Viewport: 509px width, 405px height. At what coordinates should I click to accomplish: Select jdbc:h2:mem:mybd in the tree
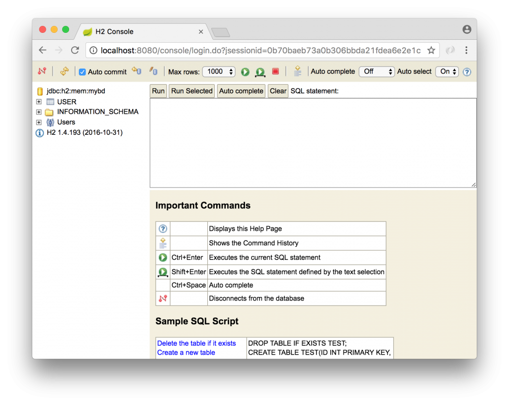point(76,91)
